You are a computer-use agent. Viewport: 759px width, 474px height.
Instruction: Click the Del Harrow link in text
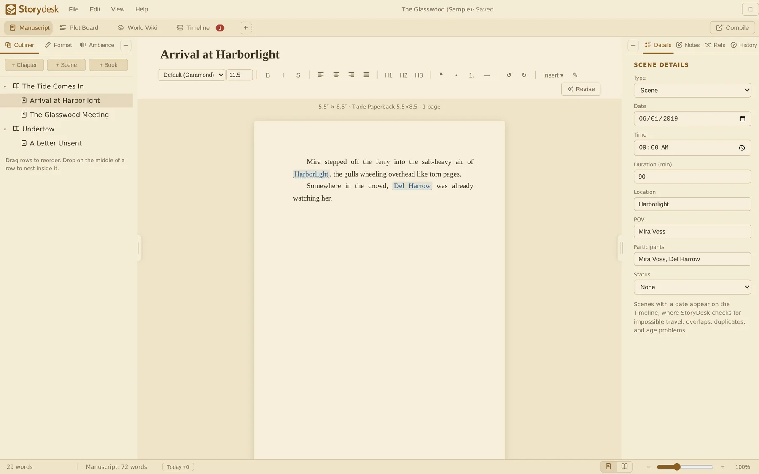coord(412,186)
